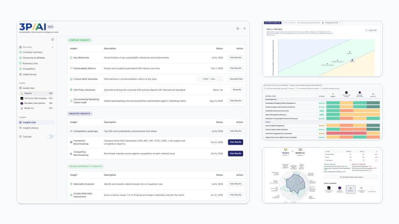Click the Insights History clock icon
This screenshot has width=399, height=224.
[20, 128]
